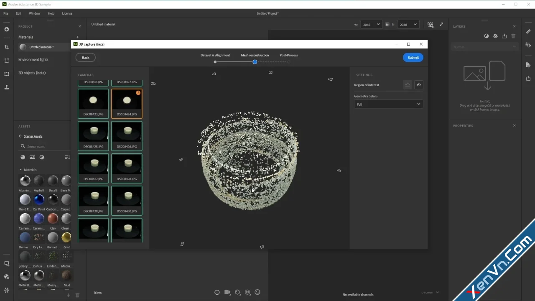Collapse the Materials section in Assets
This screenshot has width=535, height=301.
point(20,170)
